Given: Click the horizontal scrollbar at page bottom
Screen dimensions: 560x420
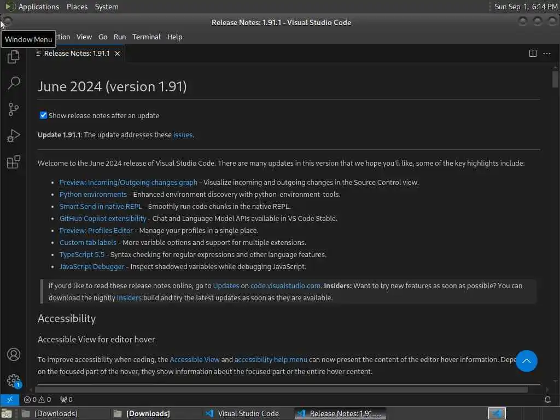Looking at the screenshot, I should (x=281, y=389).
